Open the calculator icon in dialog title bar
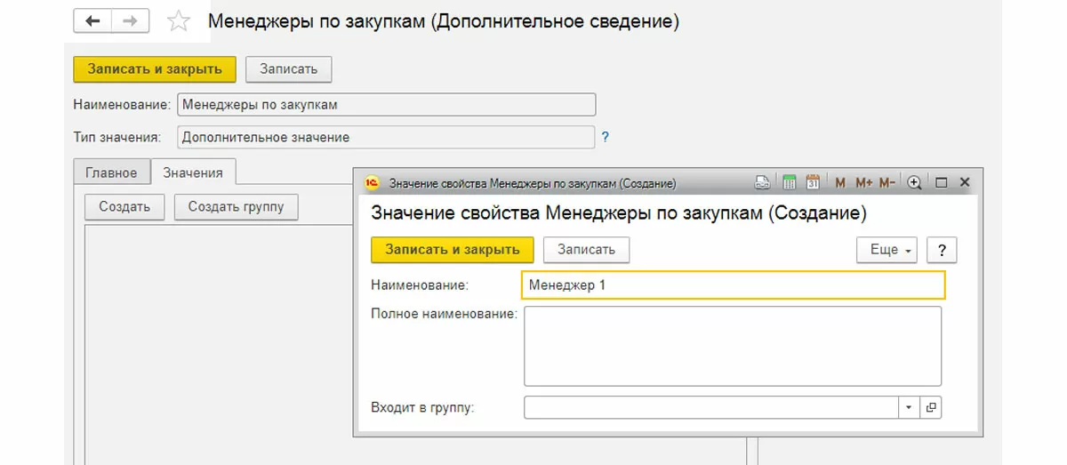 [x=789, y=183]
